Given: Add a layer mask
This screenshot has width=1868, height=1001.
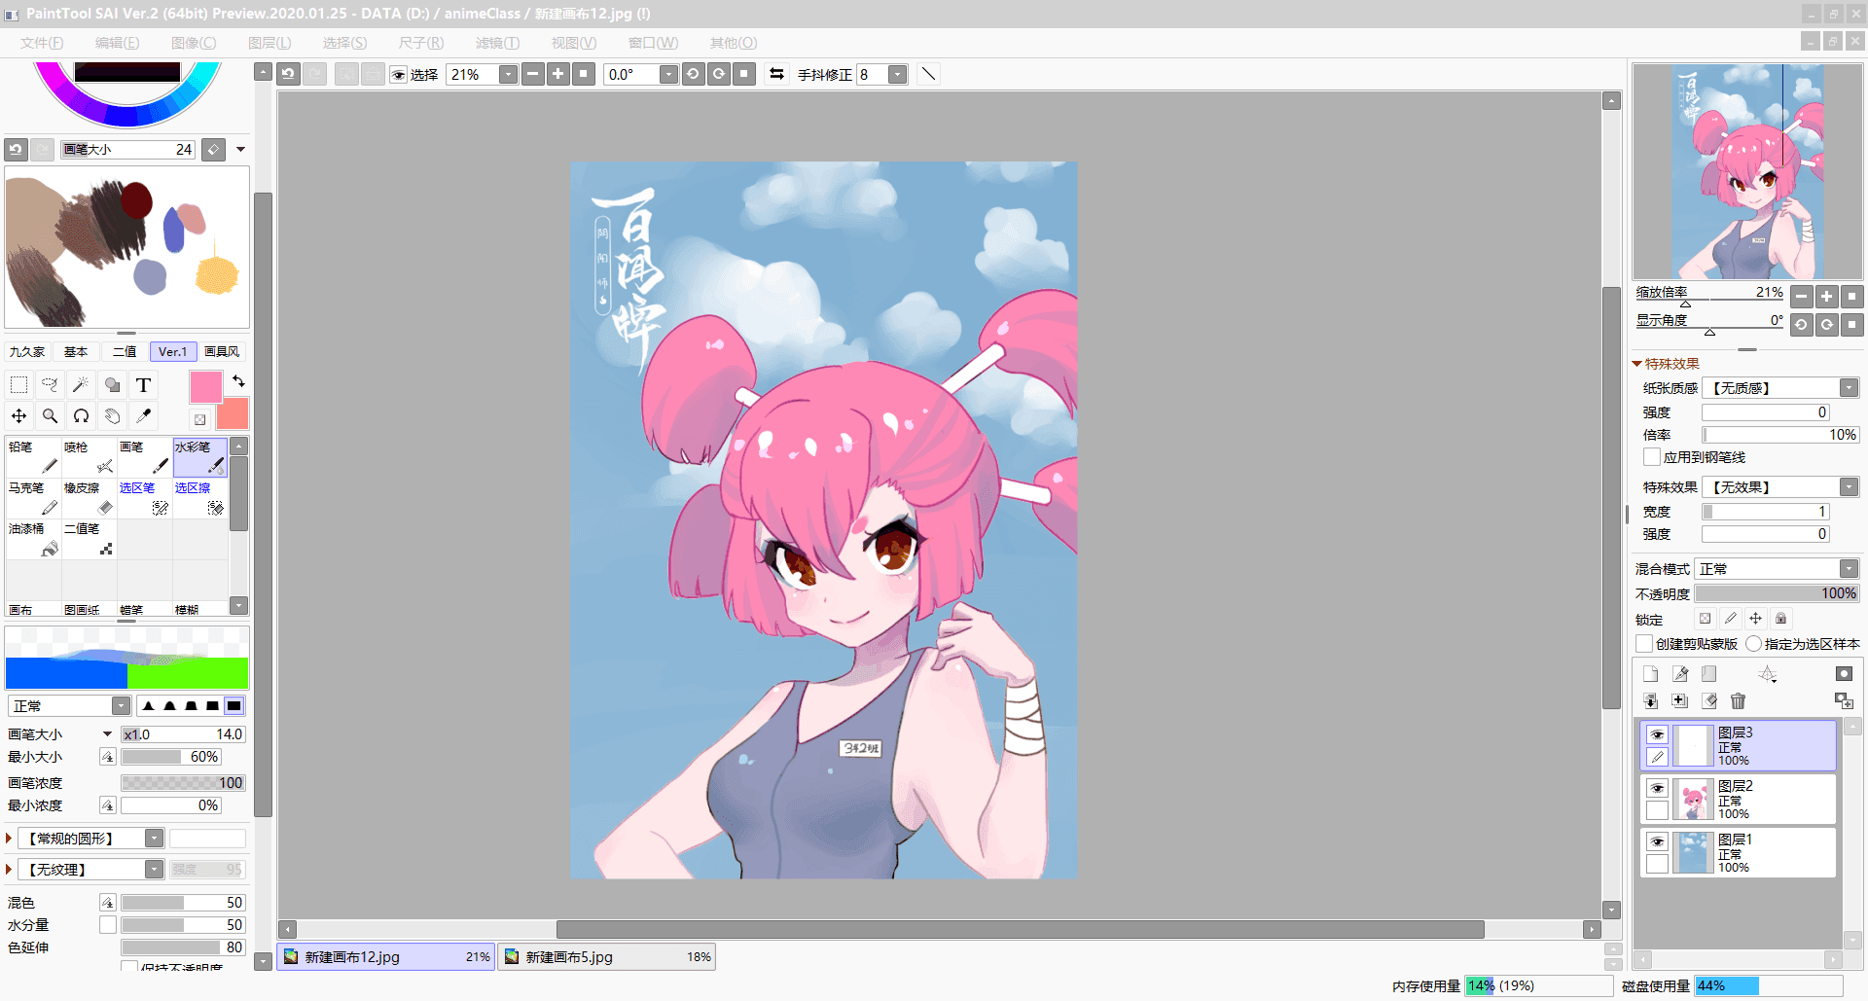Looking at the screenshot, I should tap(1844, 673).
